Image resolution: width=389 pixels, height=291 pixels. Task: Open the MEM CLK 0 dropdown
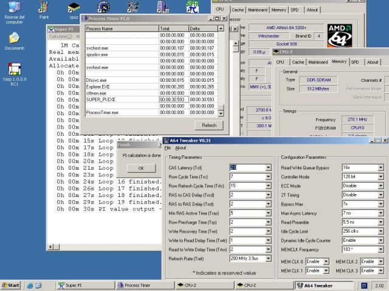pyautogui.click(x=326, y=261)
